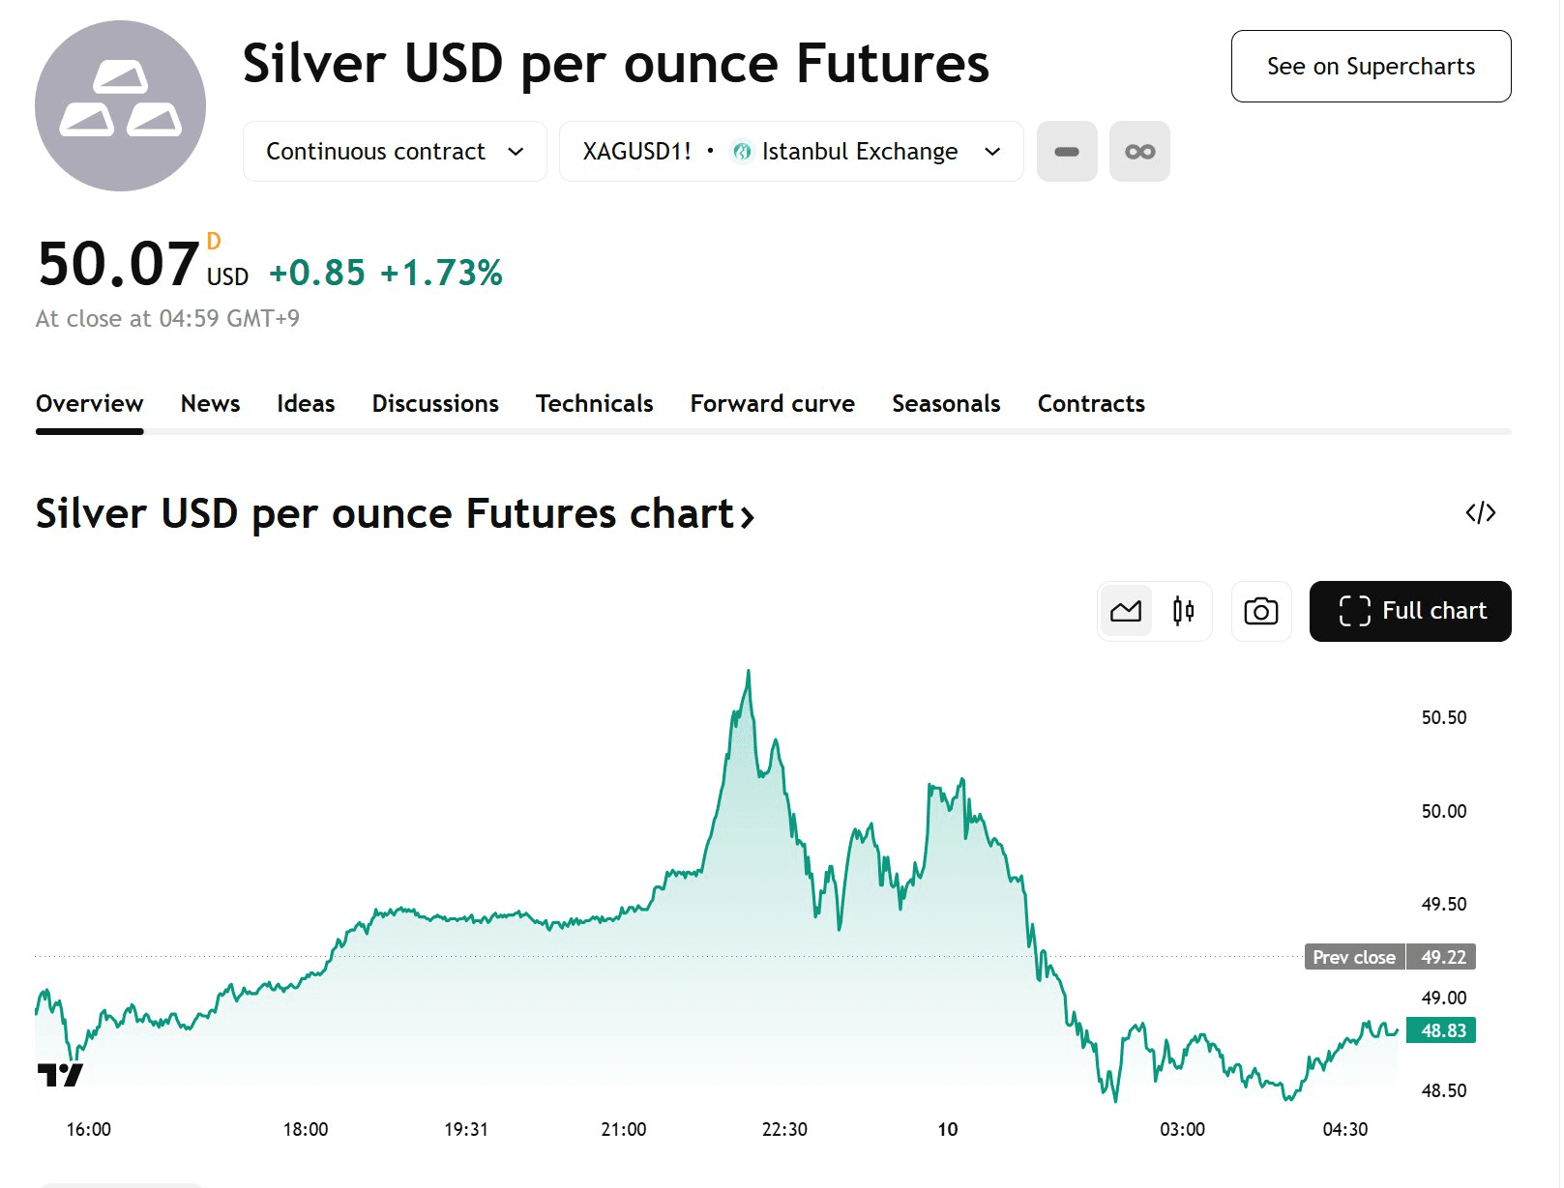Image resolution: width=1564 pixels, height=1188 pixels.
Task: Switch to area chart view
Action: tap(1126, 611)
